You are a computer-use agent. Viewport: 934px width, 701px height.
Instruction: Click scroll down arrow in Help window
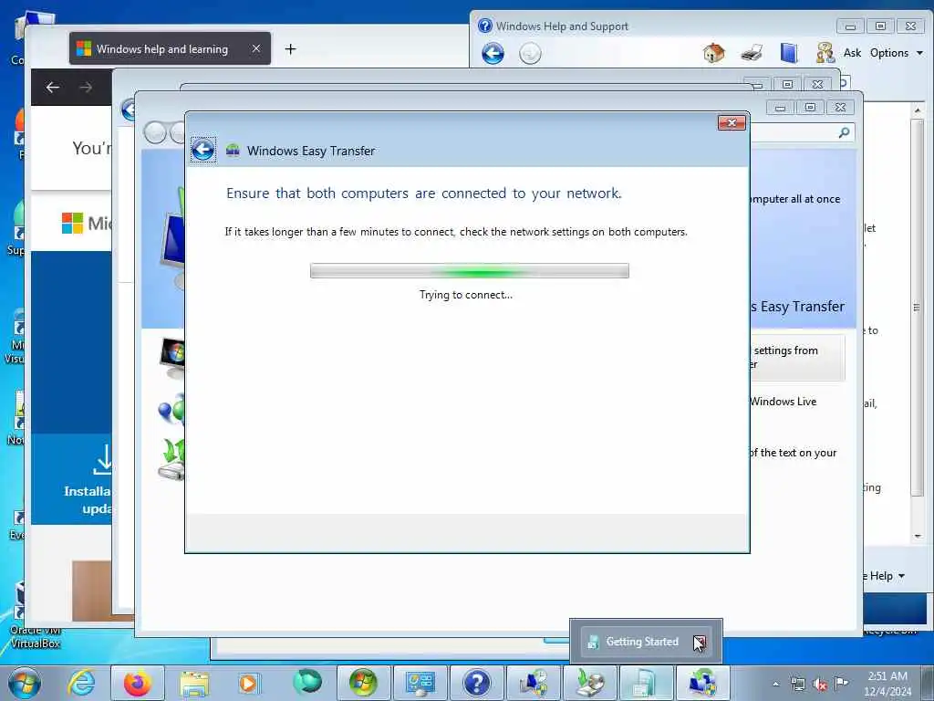(x=918, y=536)
